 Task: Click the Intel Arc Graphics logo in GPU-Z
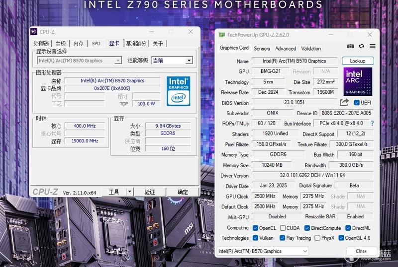358,81
